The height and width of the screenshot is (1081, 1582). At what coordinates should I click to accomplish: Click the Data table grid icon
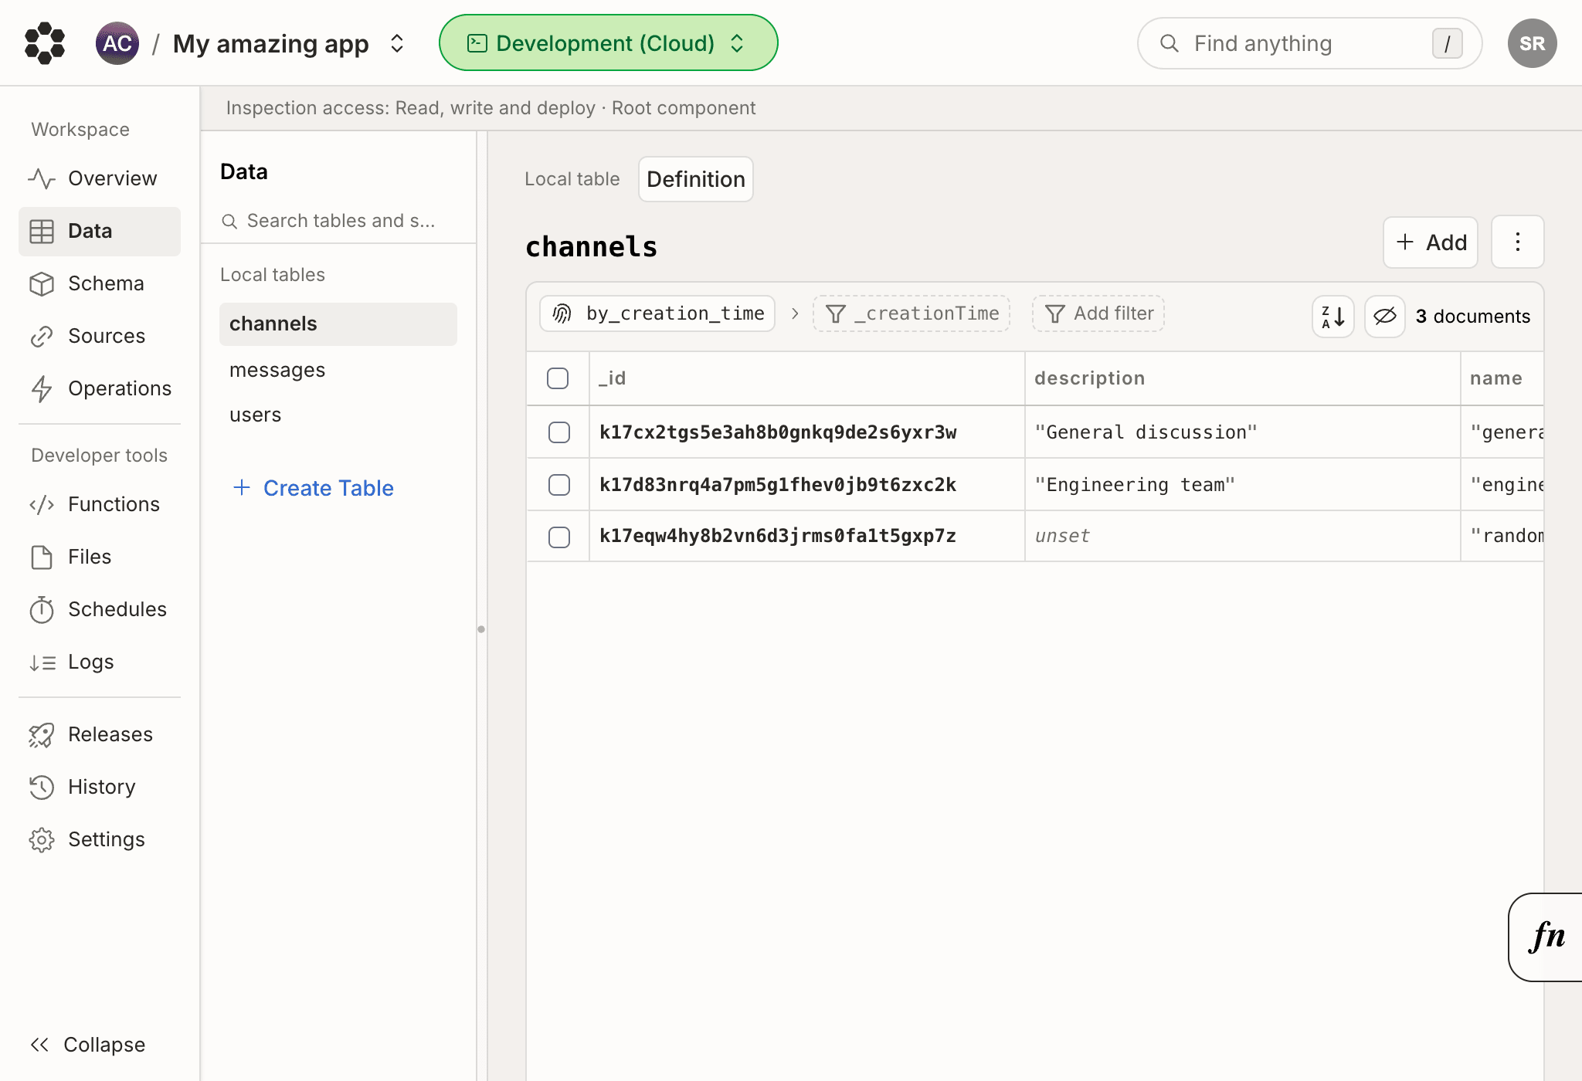[x=42, y=231]
